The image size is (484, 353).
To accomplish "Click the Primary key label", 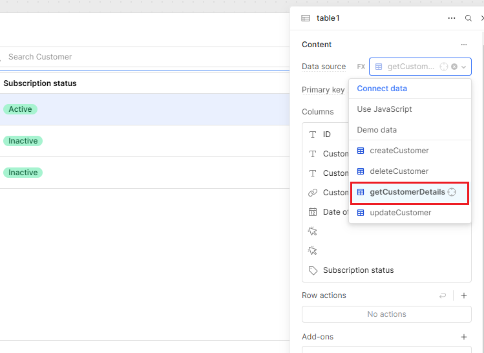I will (x=323, y=90).
